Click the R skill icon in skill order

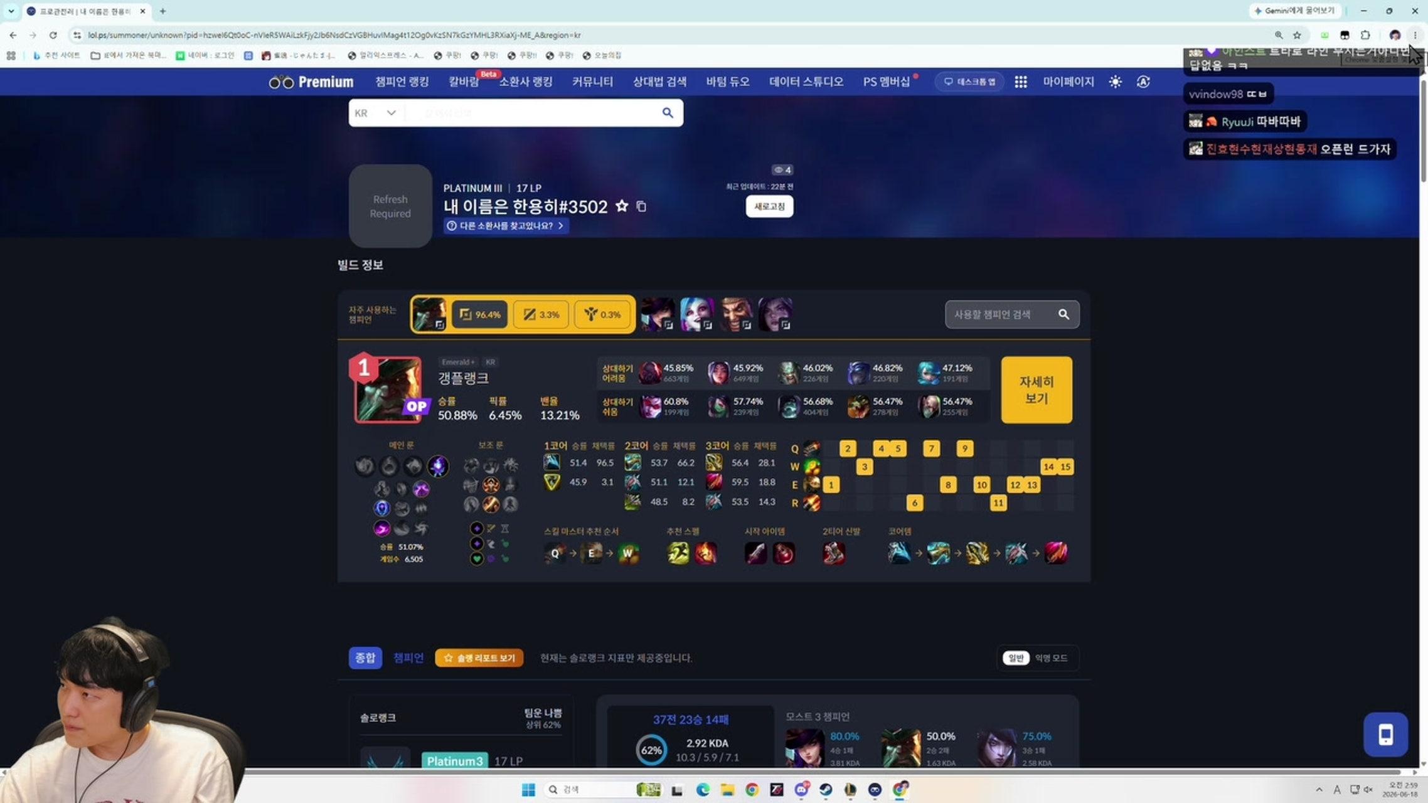(811, 503)
